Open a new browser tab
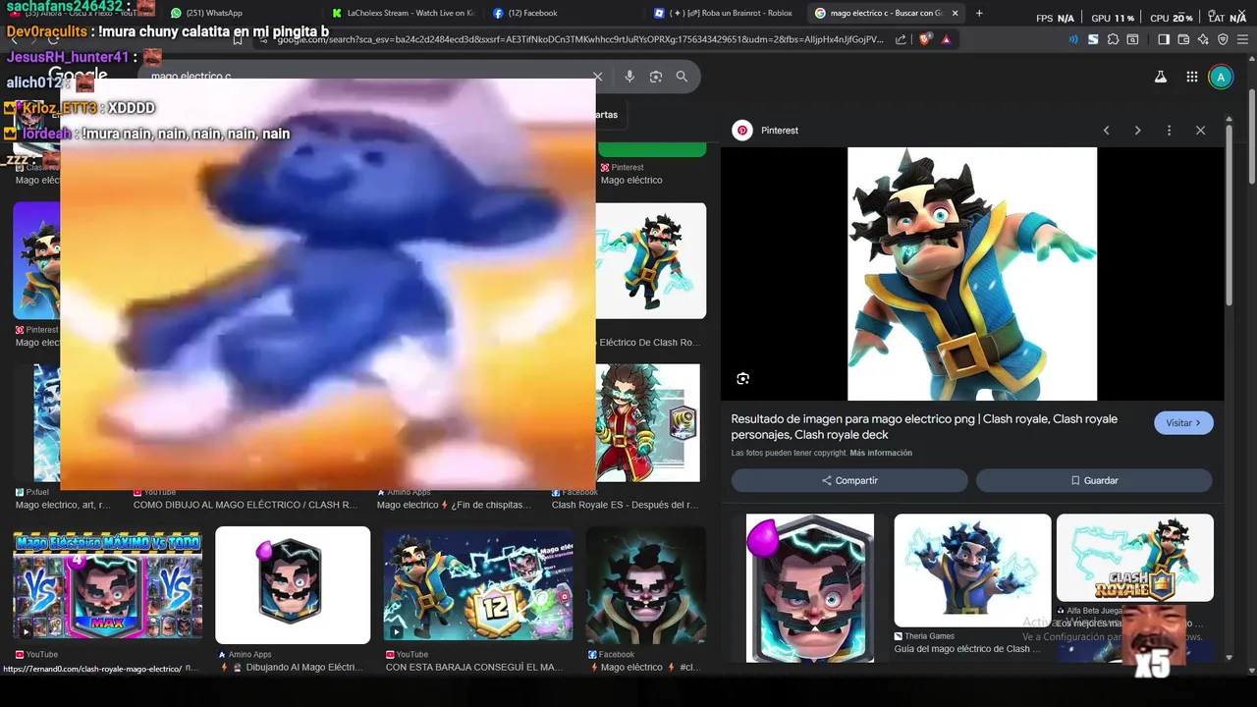 [979, 13]
